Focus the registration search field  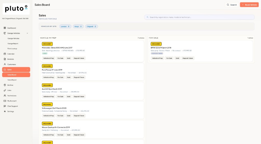[x=199, y=17]
